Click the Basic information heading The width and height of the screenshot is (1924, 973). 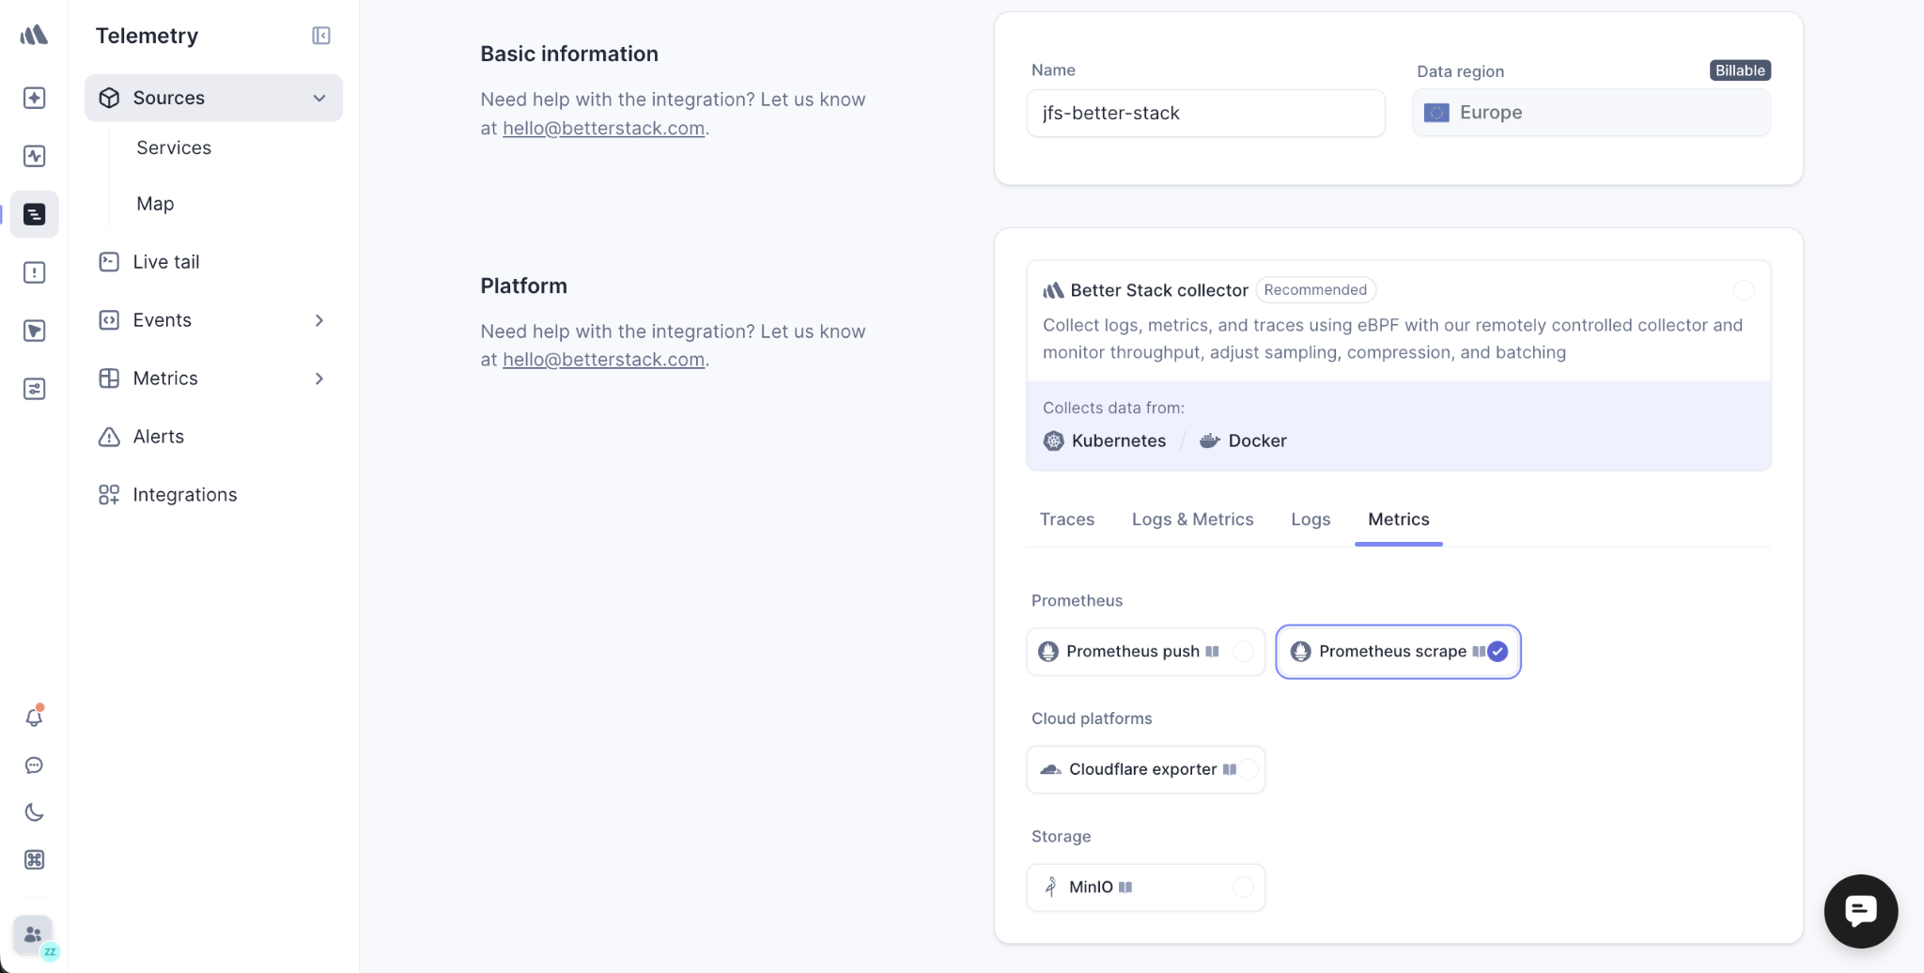coord(569,54)
